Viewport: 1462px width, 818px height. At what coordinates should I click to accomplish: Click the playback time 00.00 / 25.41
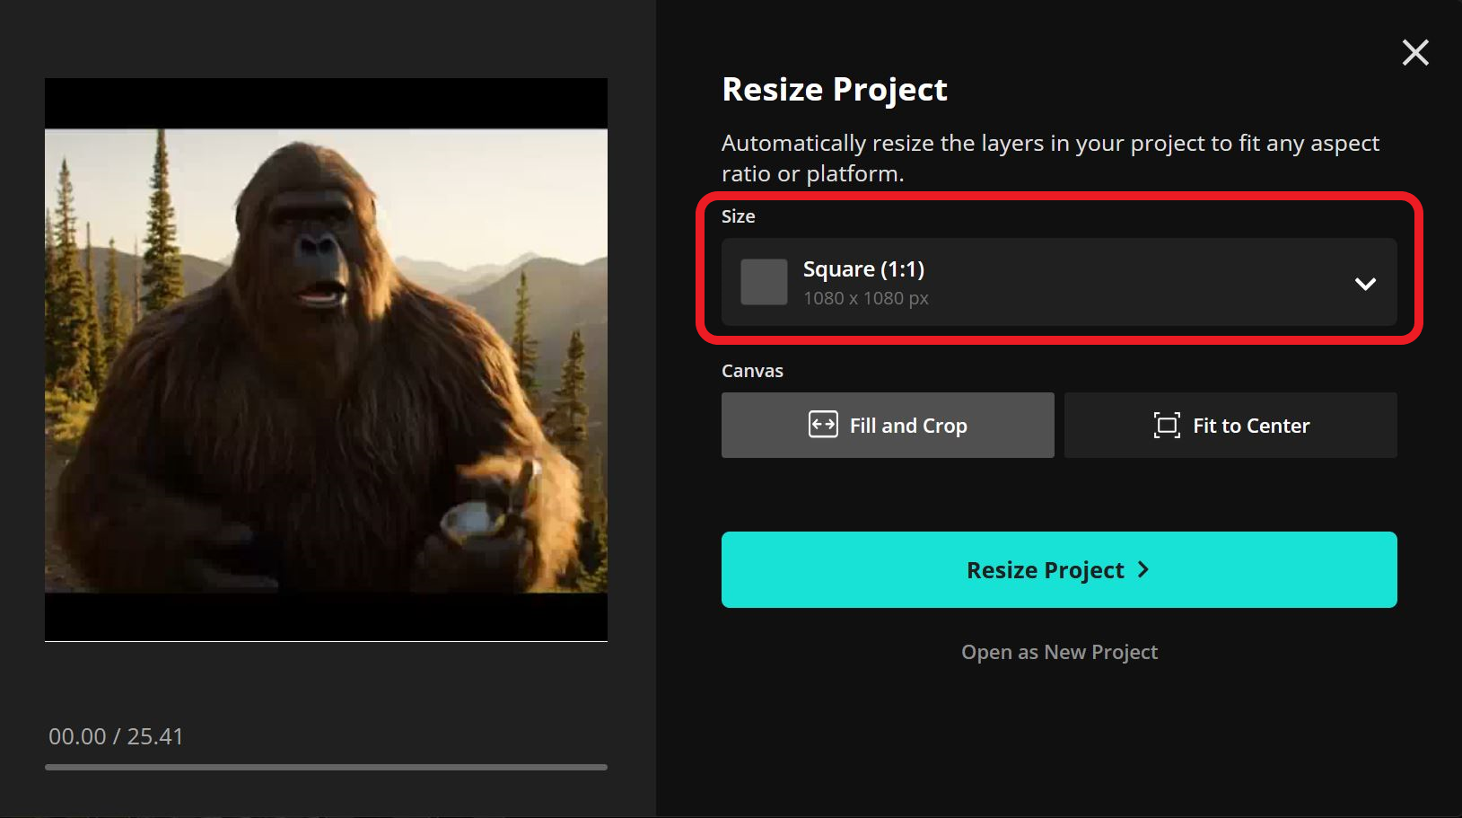point(116,735)
